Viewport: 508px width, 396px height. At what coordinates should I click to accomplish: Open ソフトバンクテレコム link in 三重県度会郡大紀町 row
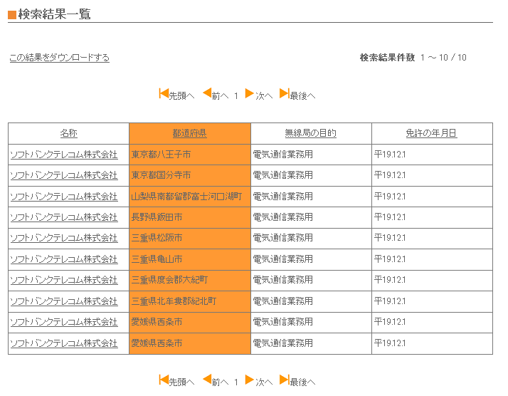point(64,280)
